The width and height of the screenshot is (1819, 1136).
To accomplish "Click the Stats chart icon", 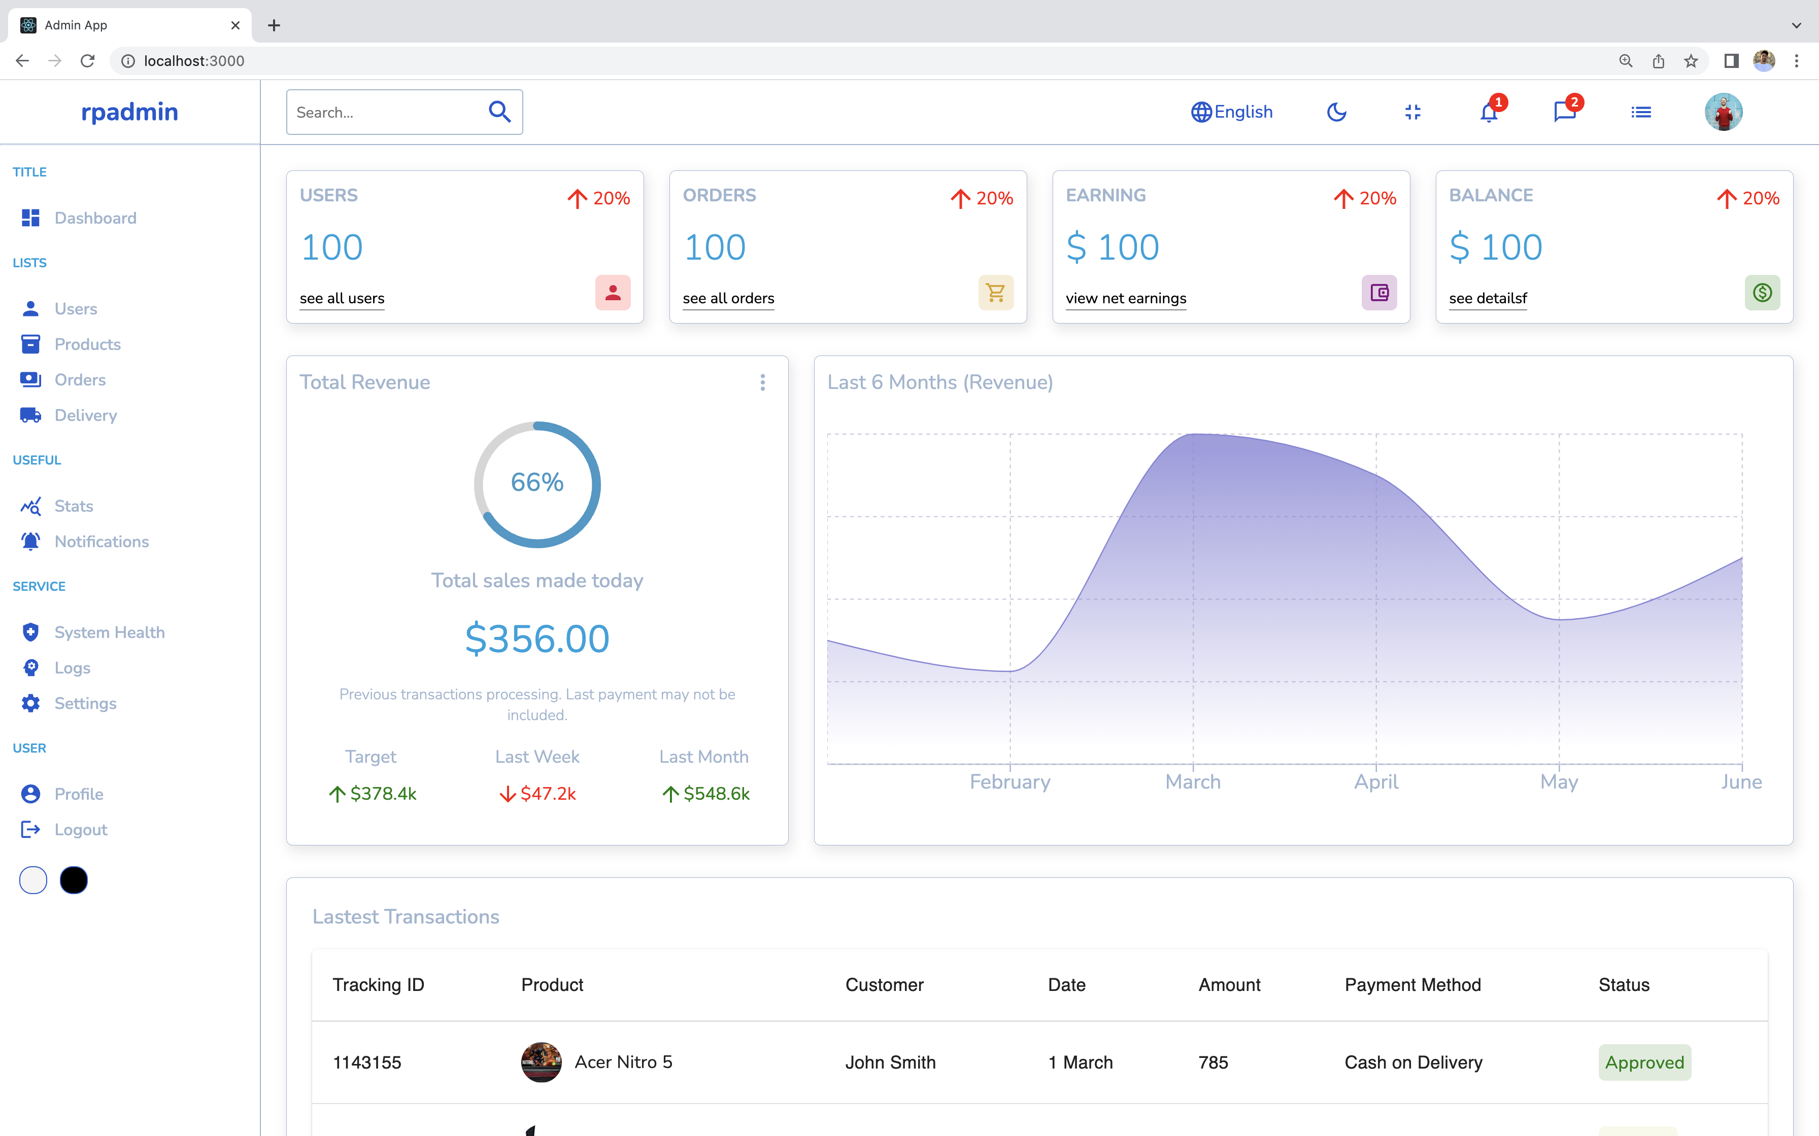I will (30, 506).
